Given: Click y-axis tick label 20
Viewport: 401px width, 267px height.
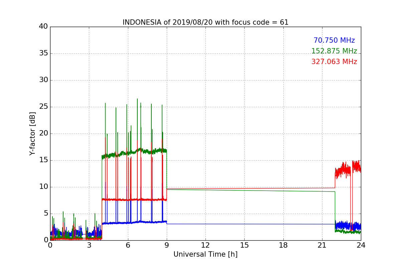Looking at the screenshot, I should point(43,133).
